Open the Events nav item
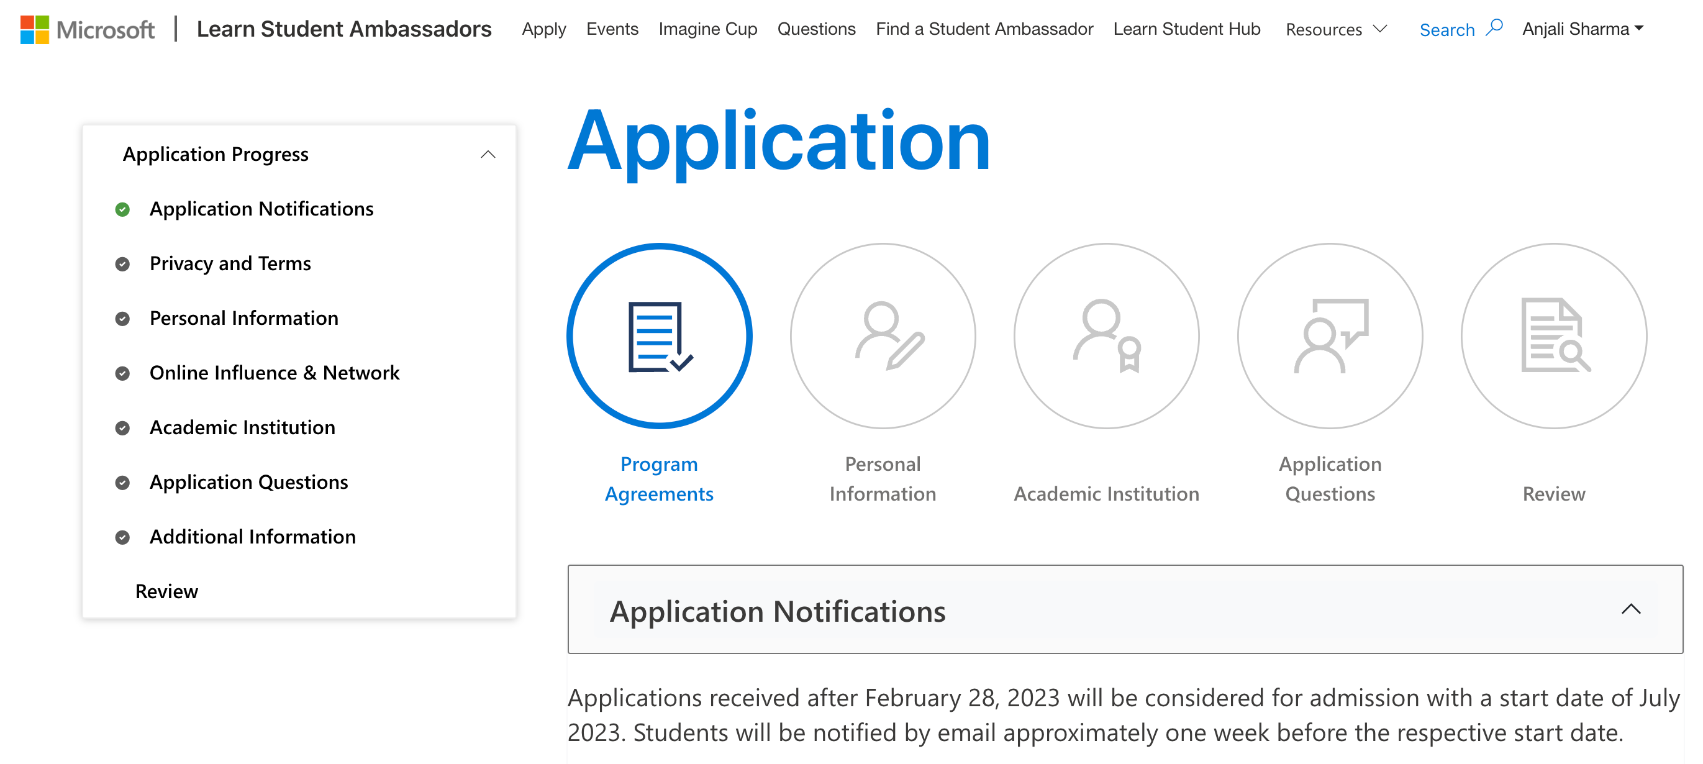This screenshot has height=764, width=1703. pos(612,29)
